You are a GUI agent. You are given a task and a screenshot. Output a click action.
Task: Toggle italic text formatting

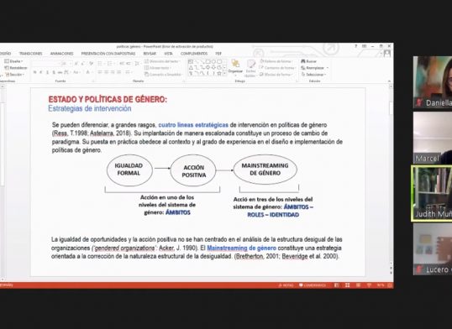pos(41,72)
